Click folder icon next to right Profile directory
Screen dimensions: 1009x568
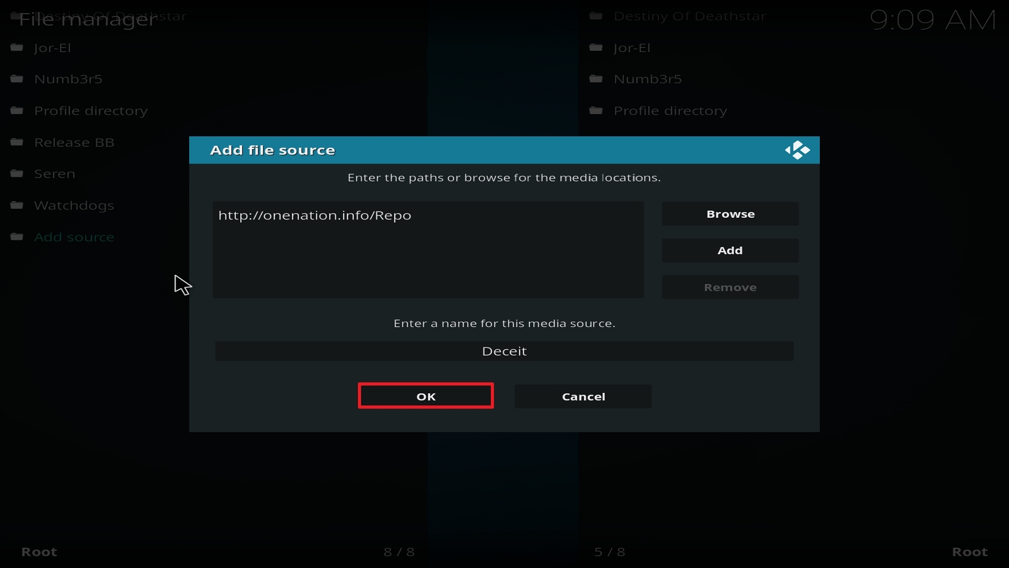coord(596,110)
